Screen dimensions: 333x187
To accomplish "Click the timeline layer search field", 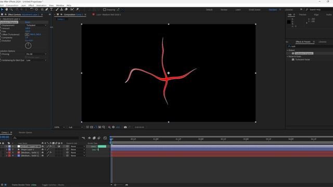I will tap(46, 138).
